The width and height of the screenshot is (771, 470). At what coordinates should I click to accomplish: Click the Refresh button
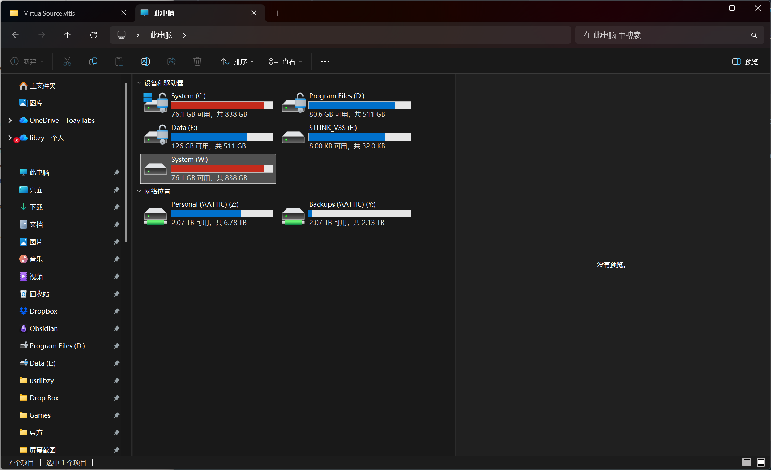pos(94,35)
